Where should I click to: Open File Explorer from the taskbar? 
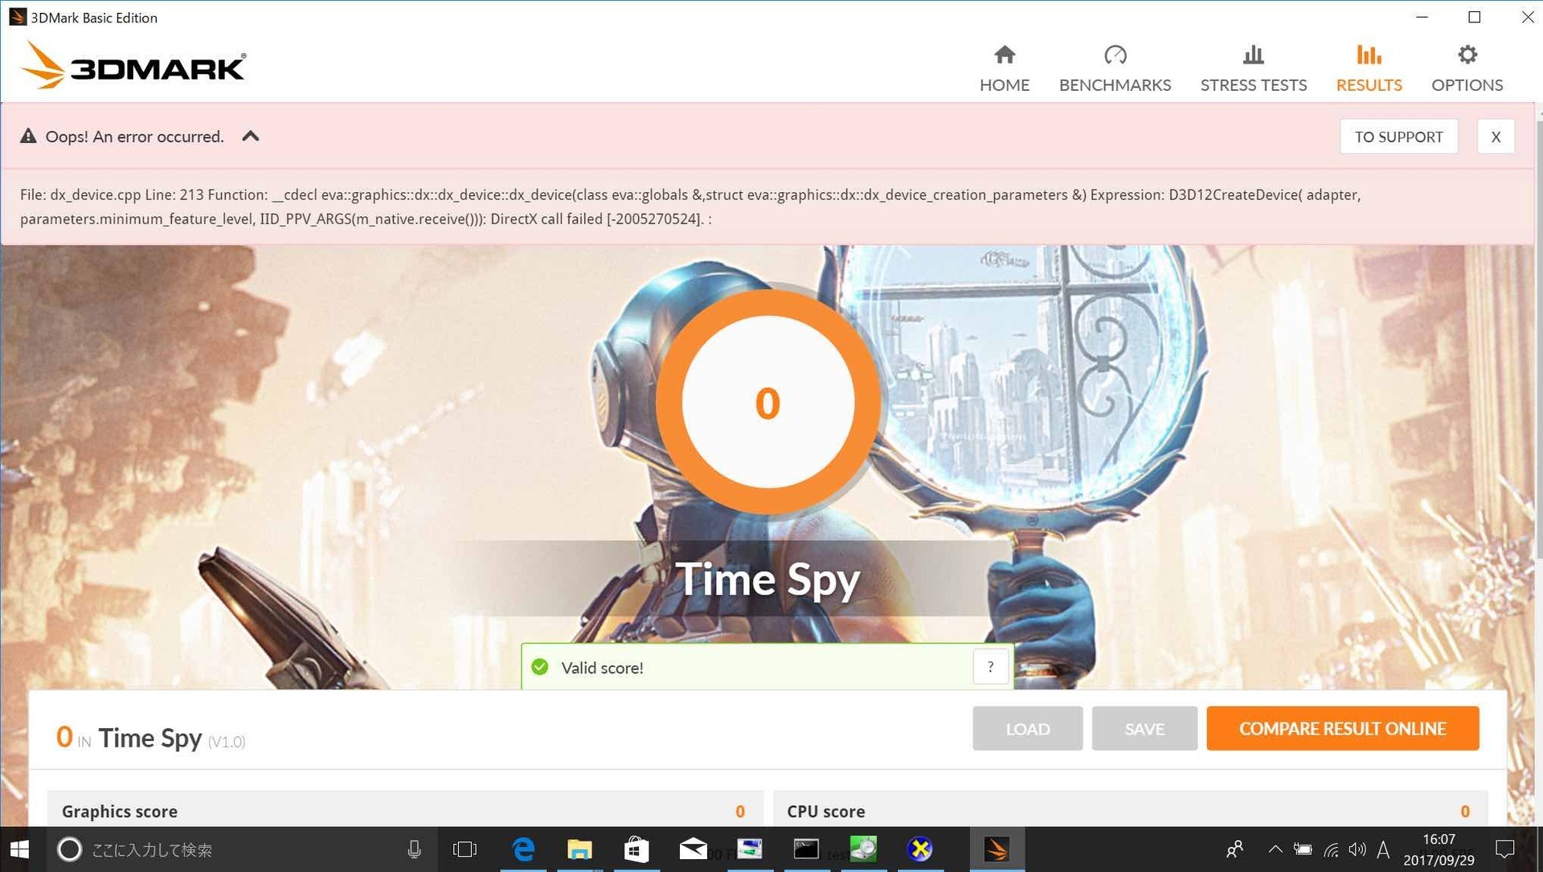pos(579,849)
